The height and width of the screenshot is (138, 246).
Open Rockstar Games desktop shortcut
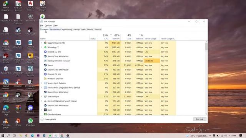pos(30,58)
